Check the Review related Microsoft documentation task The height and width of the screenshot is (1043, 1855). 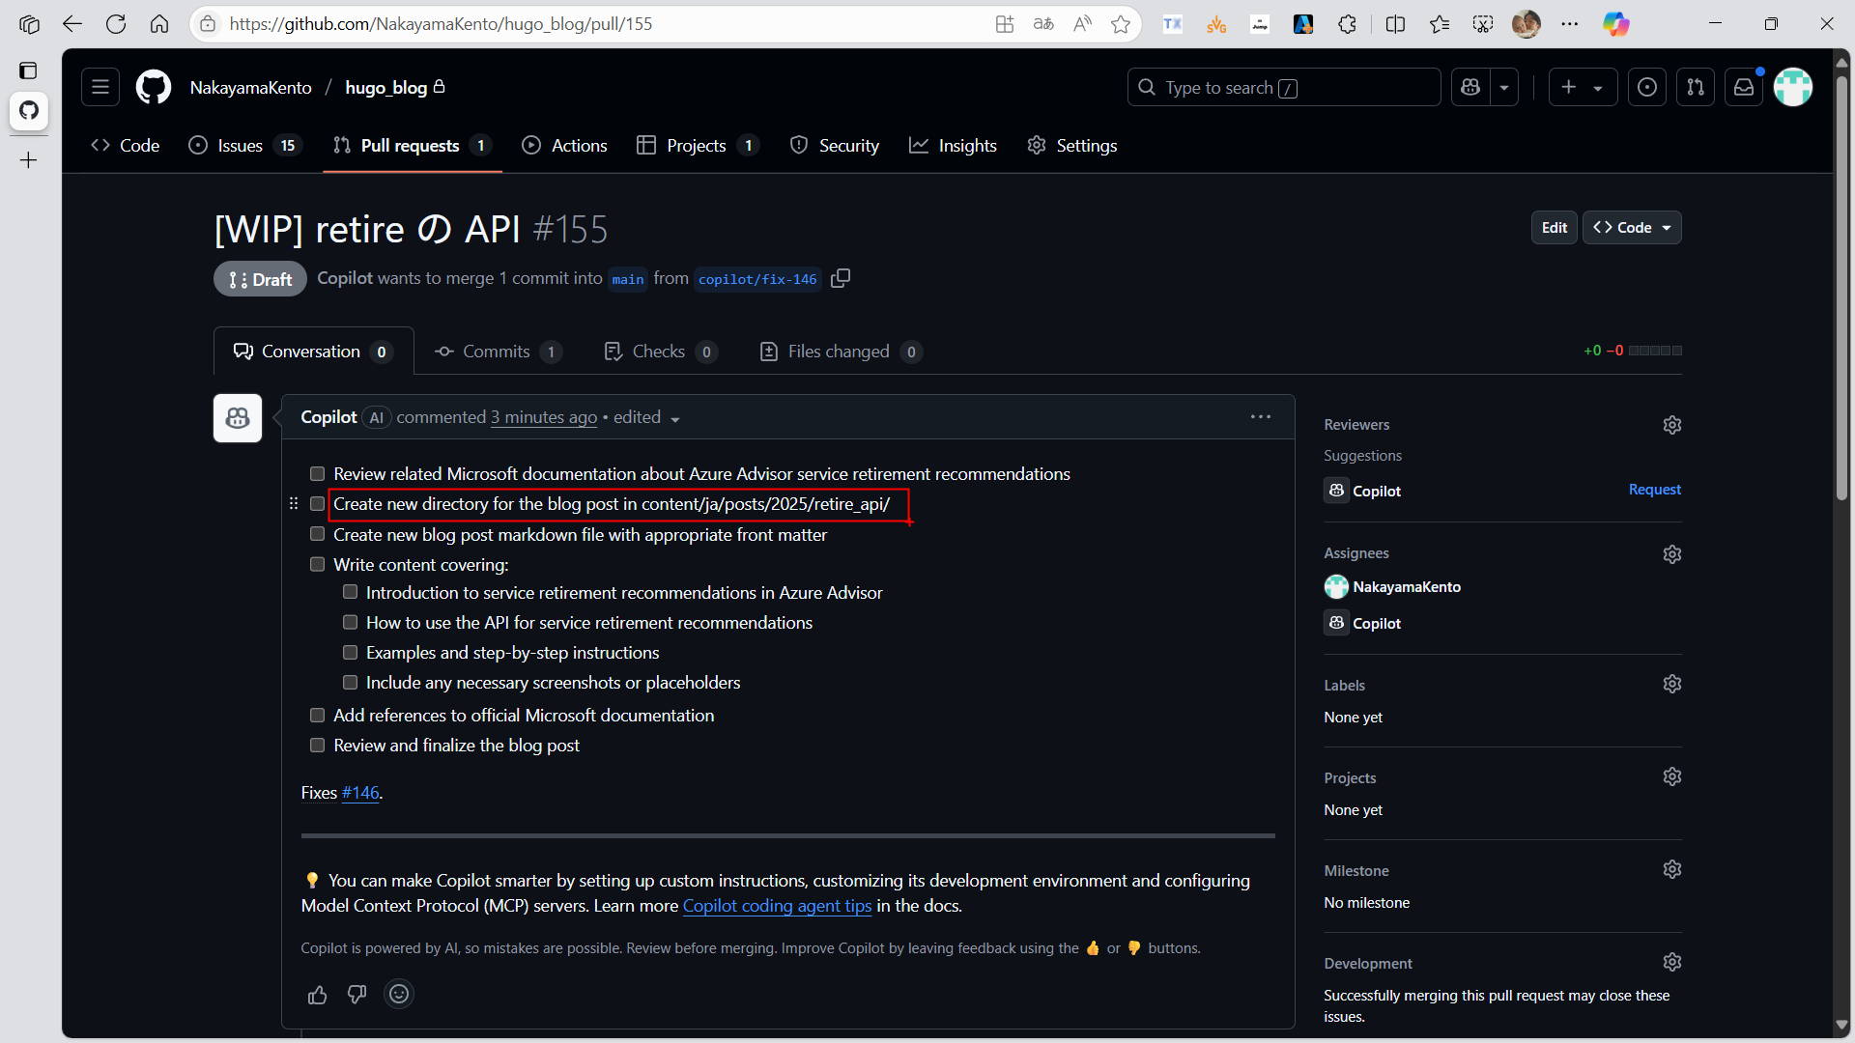(317, 474)
